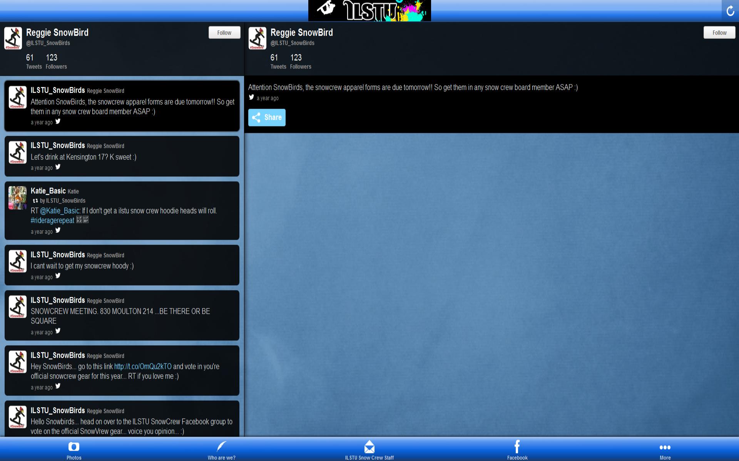This screenshot has height=461, width=739.
Task: Click the ILSTU logo banner at top
Action: [369, 10]
